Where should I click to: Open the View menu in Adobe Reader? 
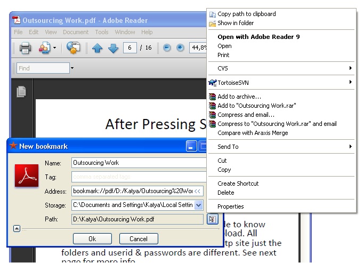[51, 32]
